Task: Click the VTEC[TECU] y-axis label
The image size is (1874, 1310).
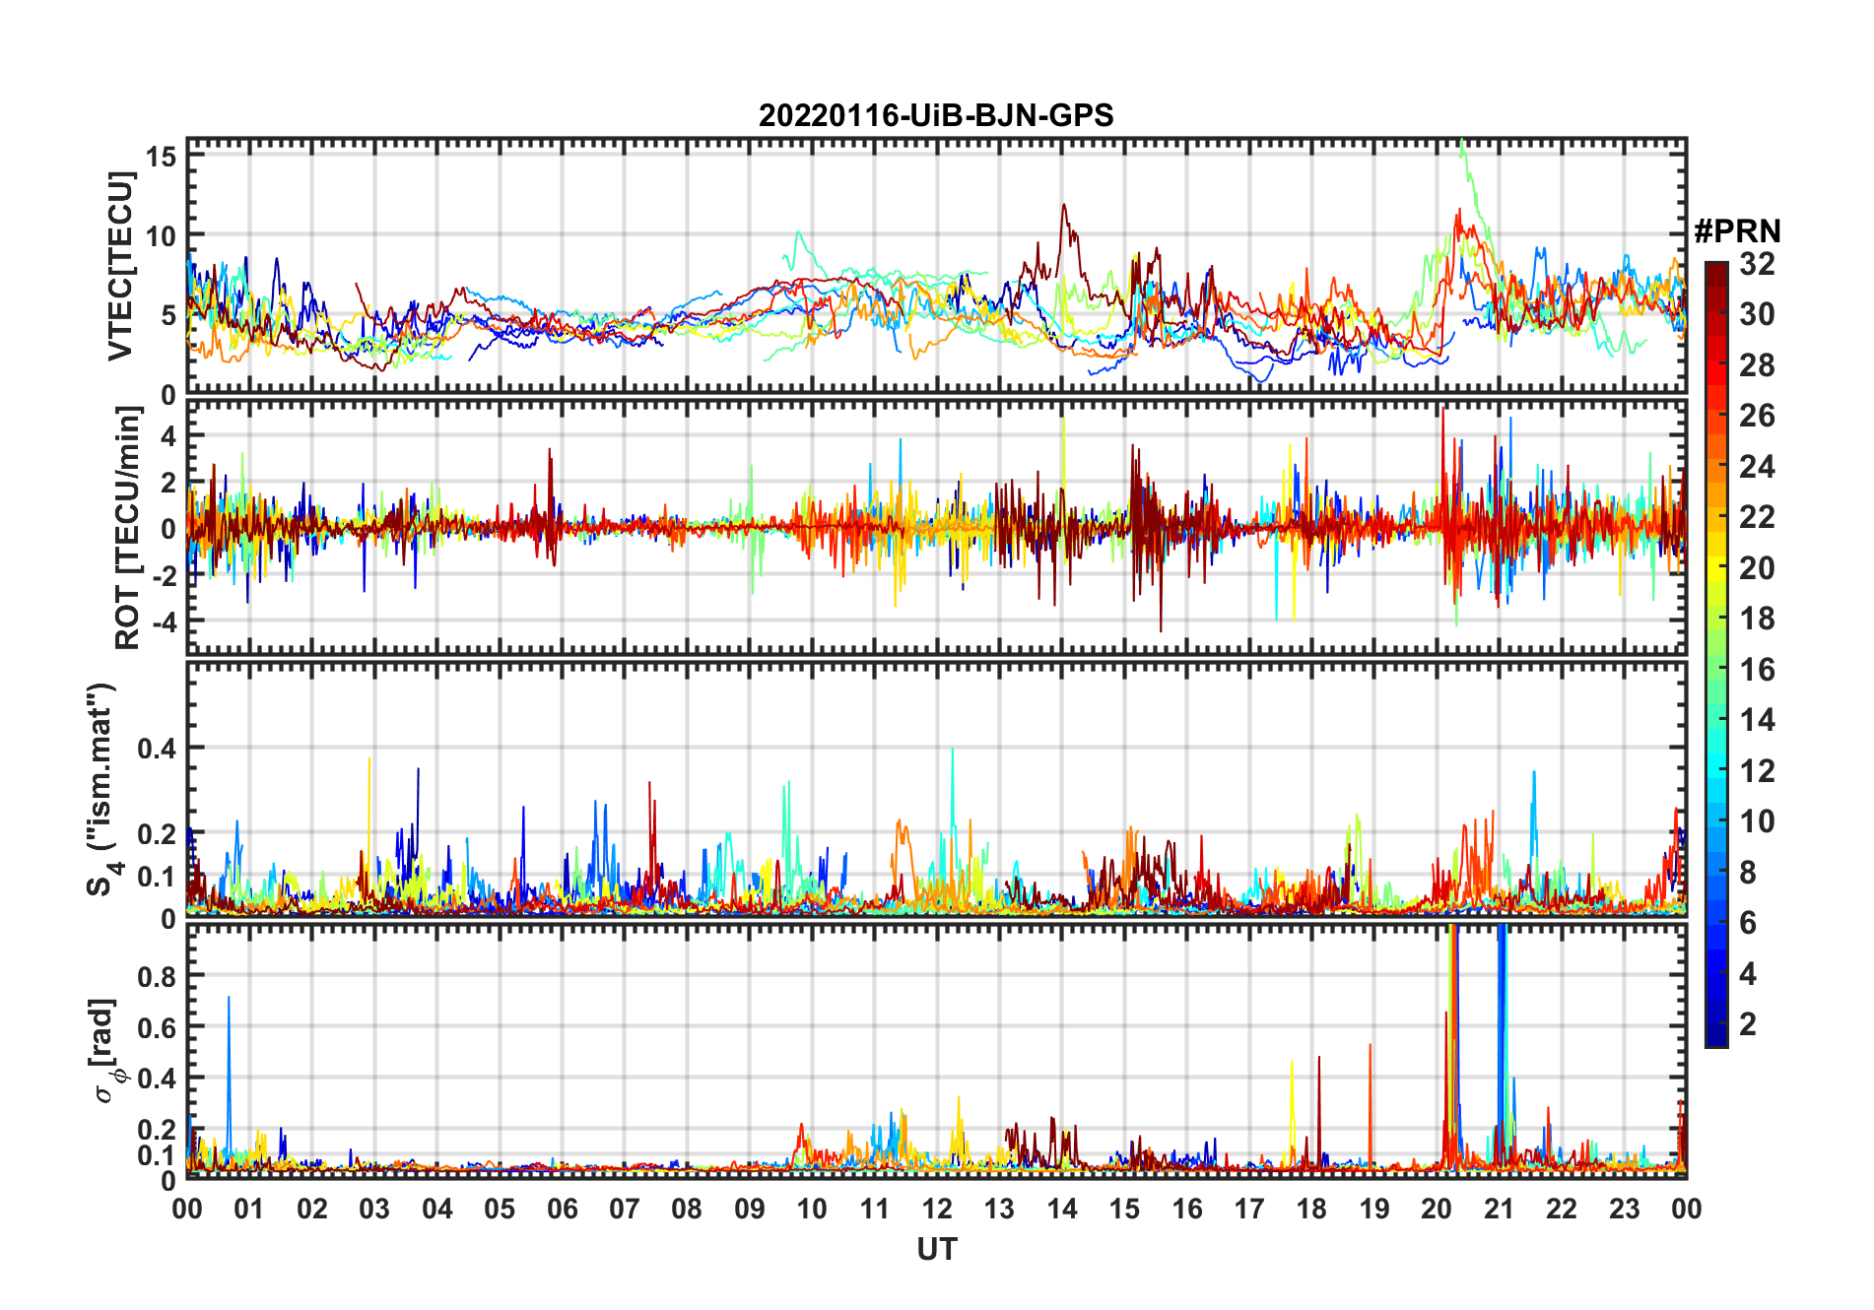Action: [121, 266]
